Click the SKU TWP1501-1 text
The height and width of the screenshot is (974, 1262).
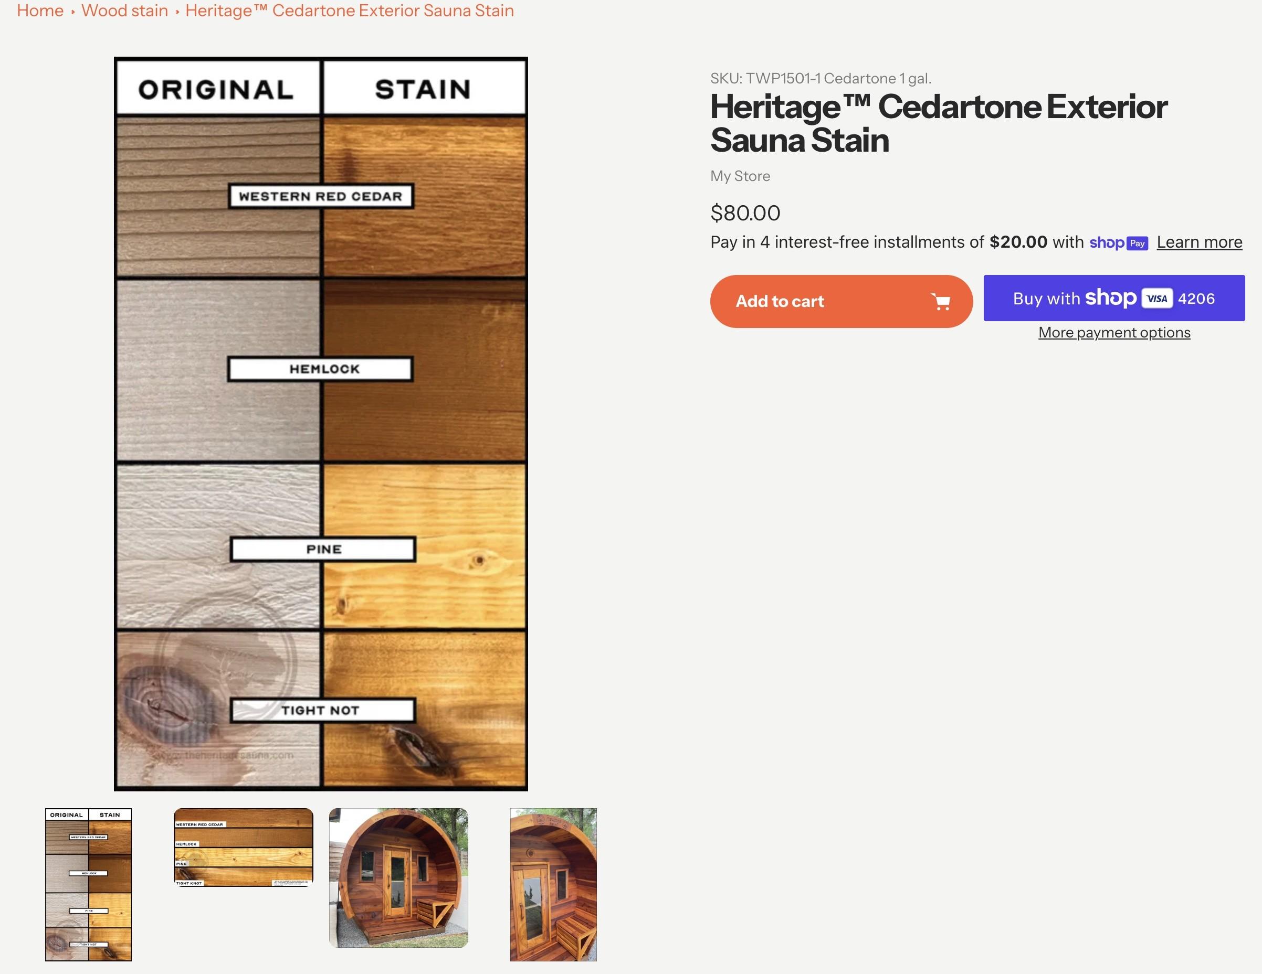click(x=820, y=79)
